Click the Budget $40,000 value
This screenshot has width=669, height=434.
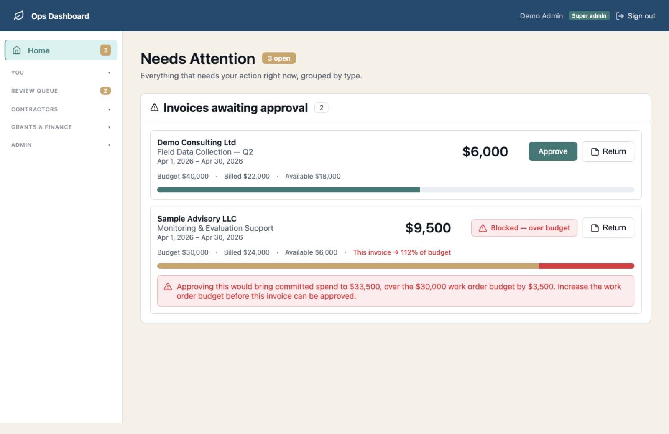click(183, 176)
